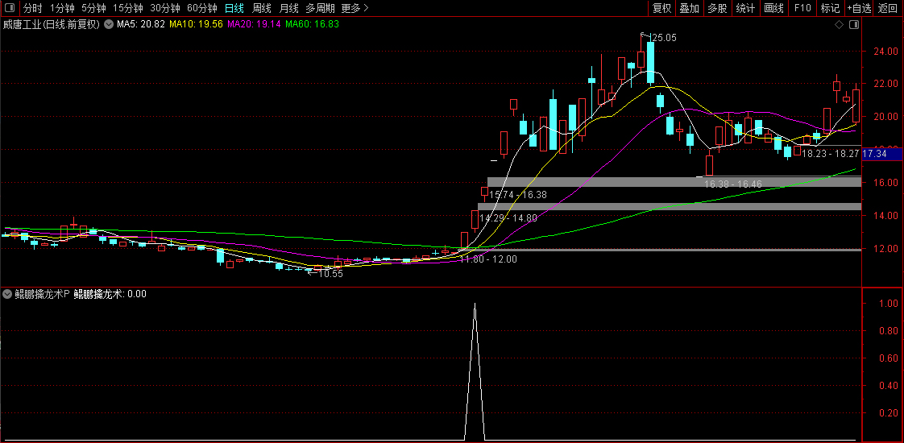Click the 威唐工业(日线.前复权) title

(52, 25)
